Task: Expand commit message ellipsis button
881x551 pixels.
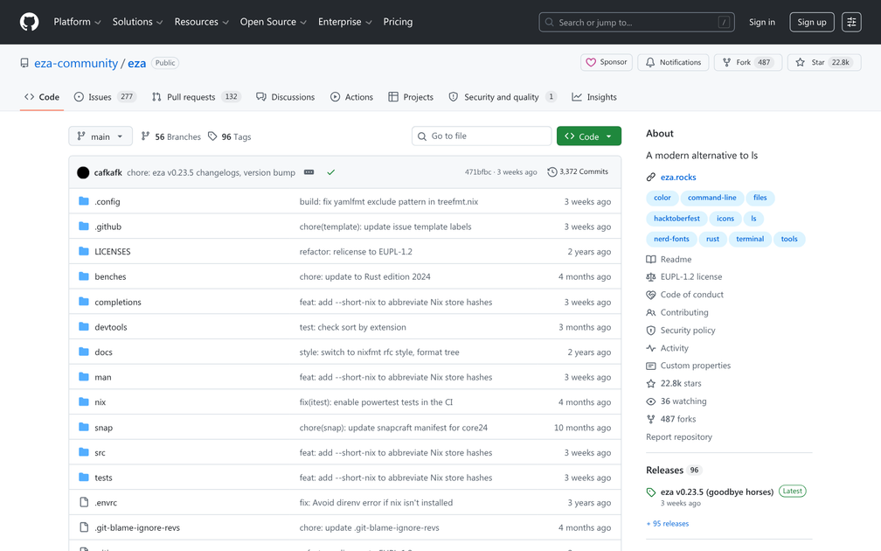Action: point(309,172)
